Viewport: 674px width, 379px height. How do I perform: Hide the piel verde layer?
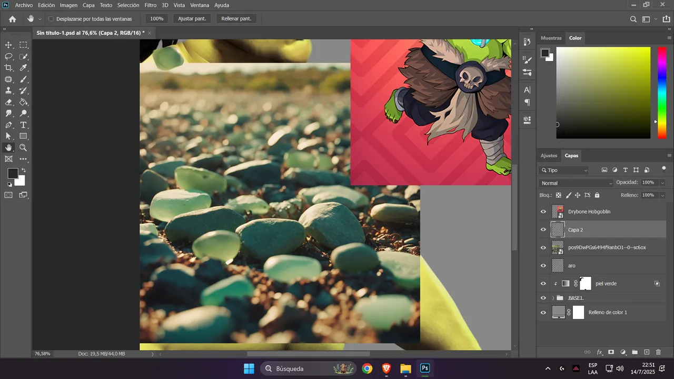543,283
